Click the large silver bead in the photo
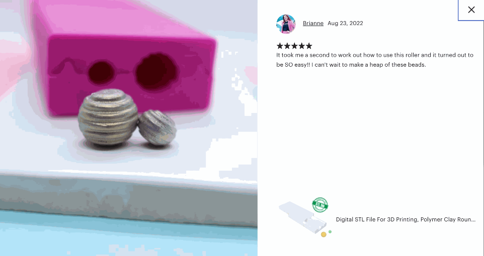The width and height of the screenshot is (484, 256). pos(108,117)
